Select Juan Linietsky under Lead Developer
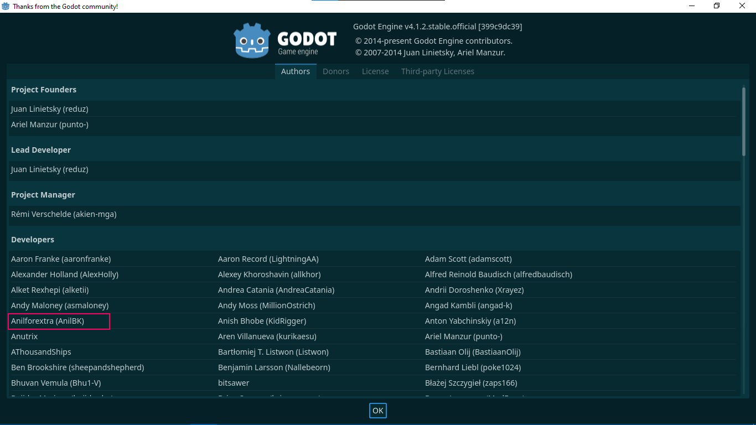The height and width of the screenshot is (425, 756). pos(50,169)
